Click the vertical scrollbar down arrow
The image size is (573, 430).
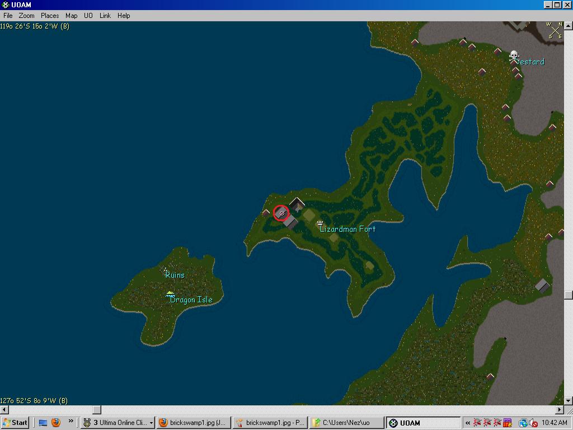click(569, 401)
